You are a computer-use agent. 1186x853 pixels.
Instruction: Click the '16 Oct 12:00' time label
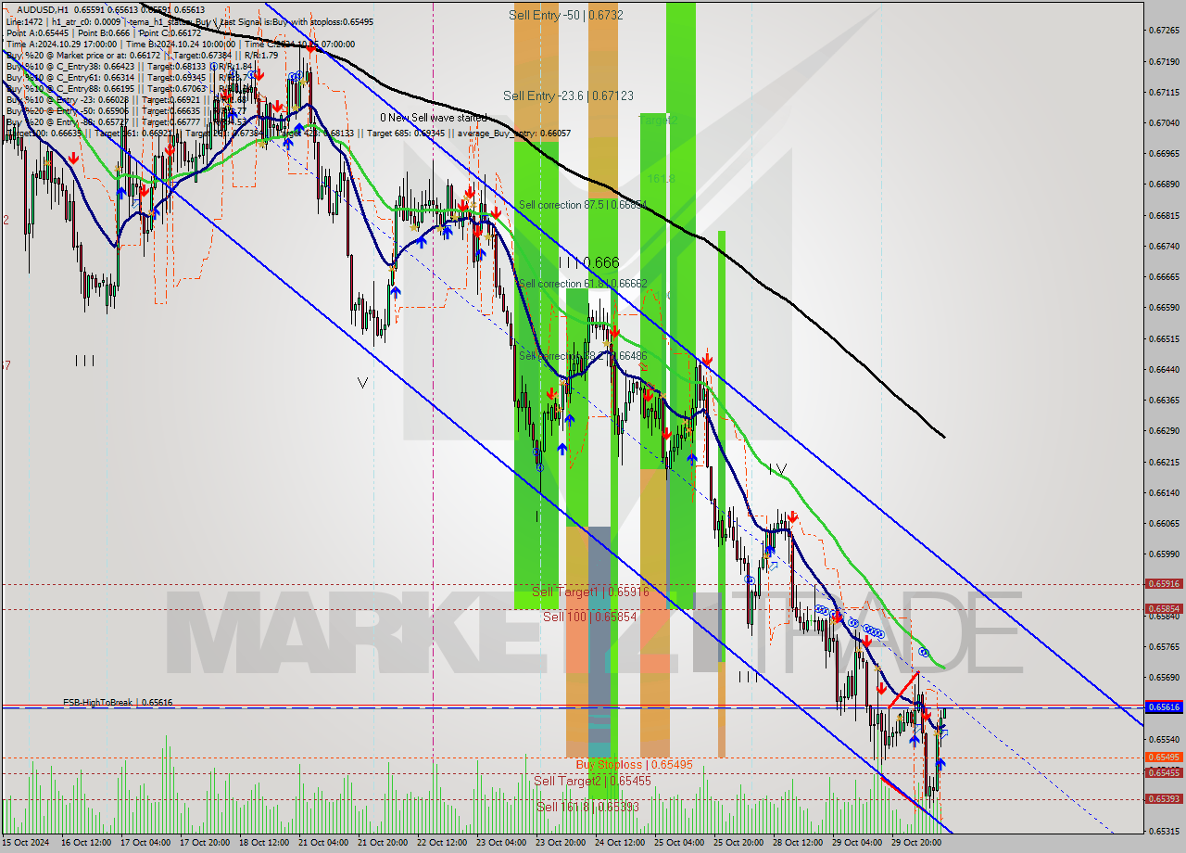click(x=85, y=843)
